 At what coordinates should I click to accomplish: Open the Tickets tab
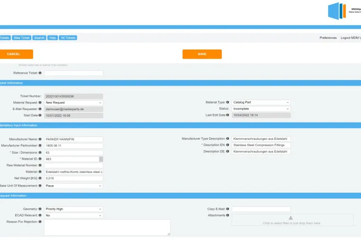[x=5, y=38]
